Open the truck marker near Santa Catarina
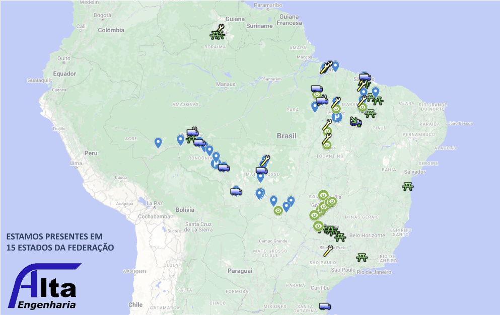500x315 pixels. coord(325,306)
